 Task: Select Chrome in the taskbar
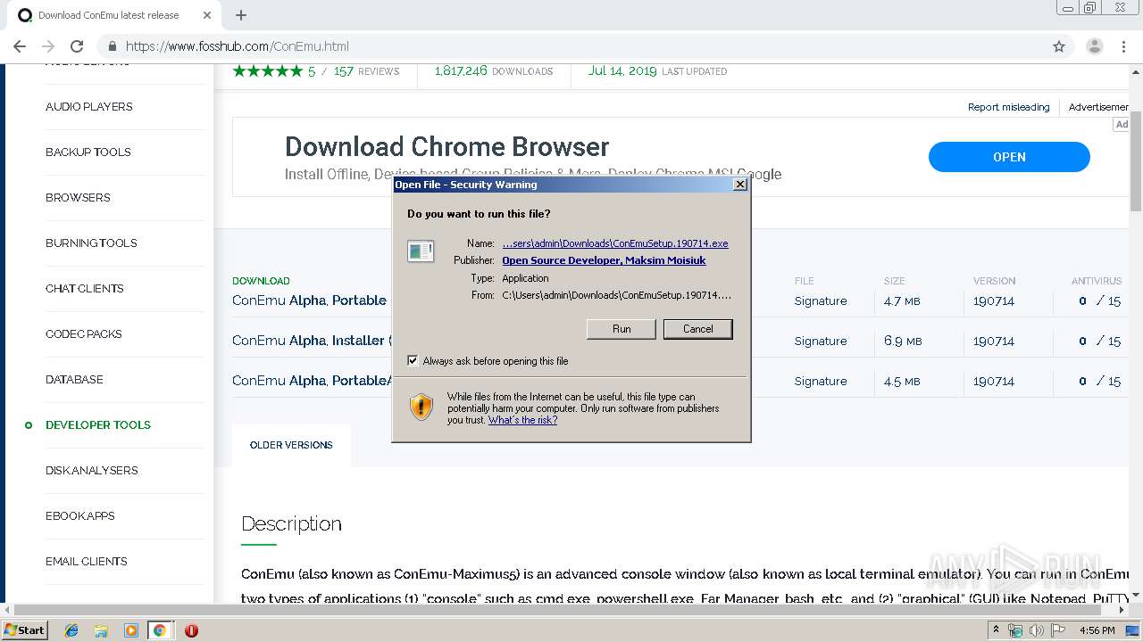click(x=160, y=630)
